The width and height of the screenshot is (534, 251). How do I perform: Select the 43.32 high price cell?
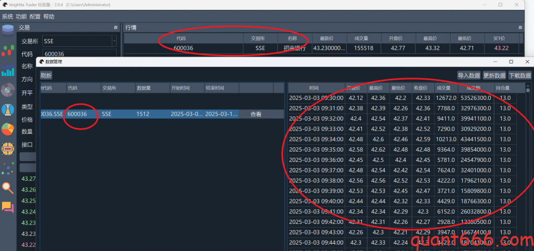click(x=432, y=48)
